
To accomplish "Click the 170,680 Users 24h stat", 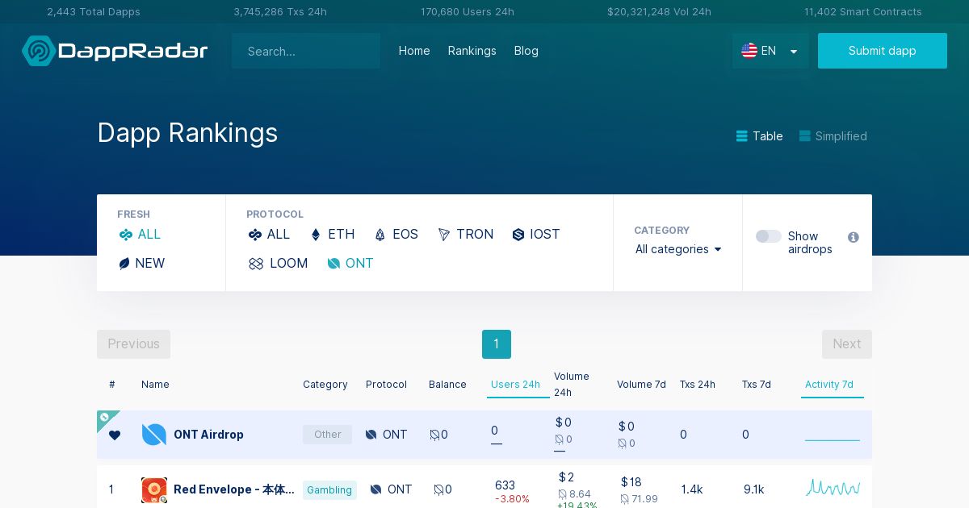I will [468, 12].
